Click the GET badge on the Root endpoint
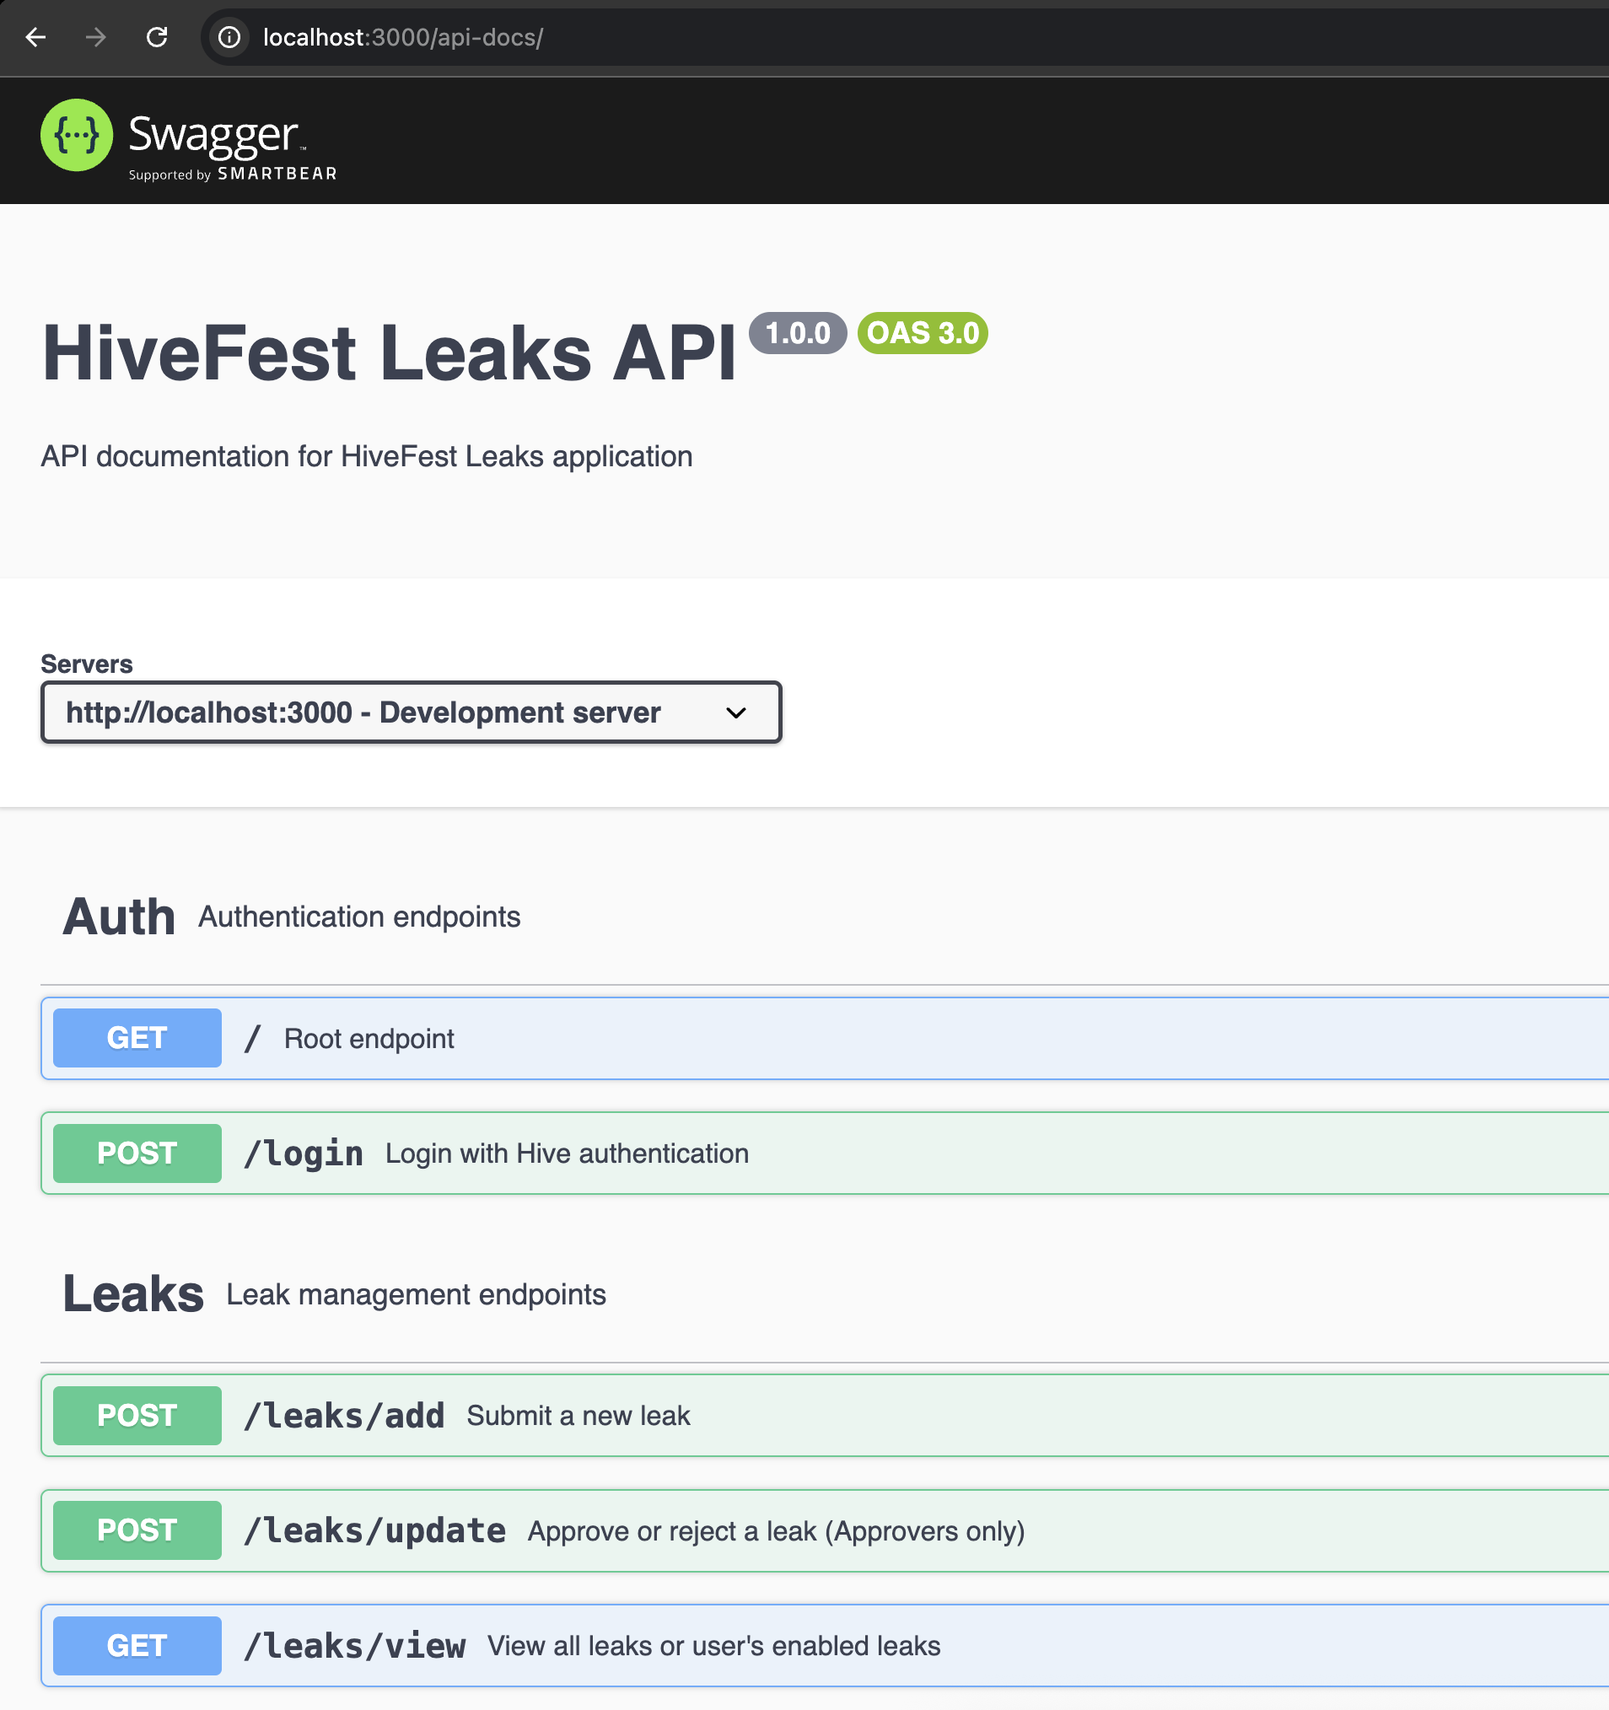 pyautogui.click(x=136, y=1037)
